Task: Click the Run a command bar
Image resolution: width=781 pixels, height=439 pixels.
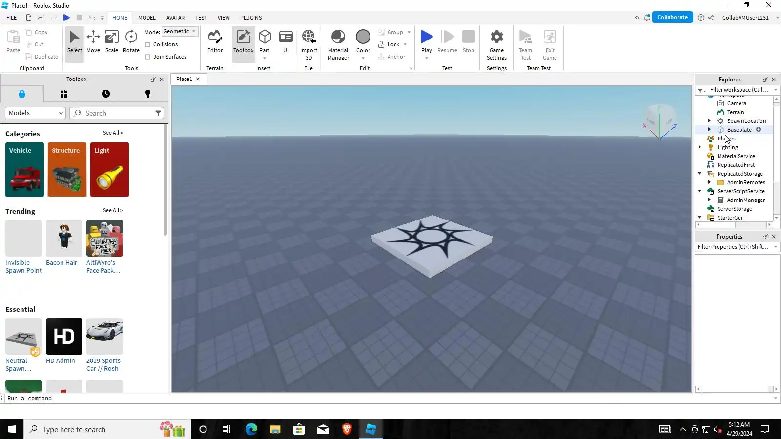Action: click(389, 399)
